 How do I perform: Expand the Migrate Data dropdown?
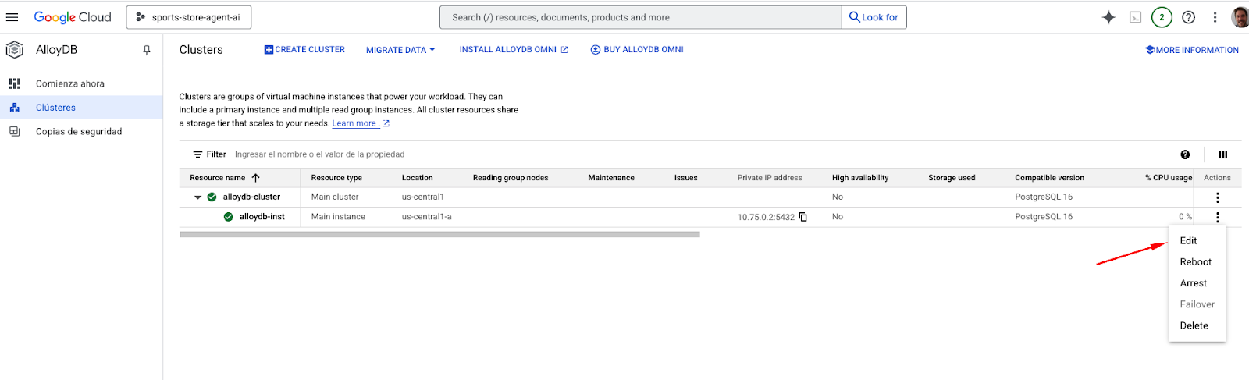(x=400, y=50)
